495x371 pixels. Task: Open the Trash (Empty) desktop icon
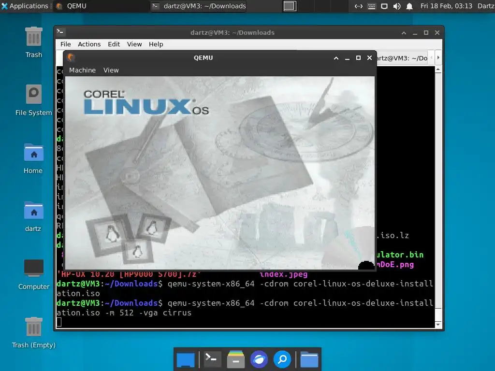pos(34,332)
